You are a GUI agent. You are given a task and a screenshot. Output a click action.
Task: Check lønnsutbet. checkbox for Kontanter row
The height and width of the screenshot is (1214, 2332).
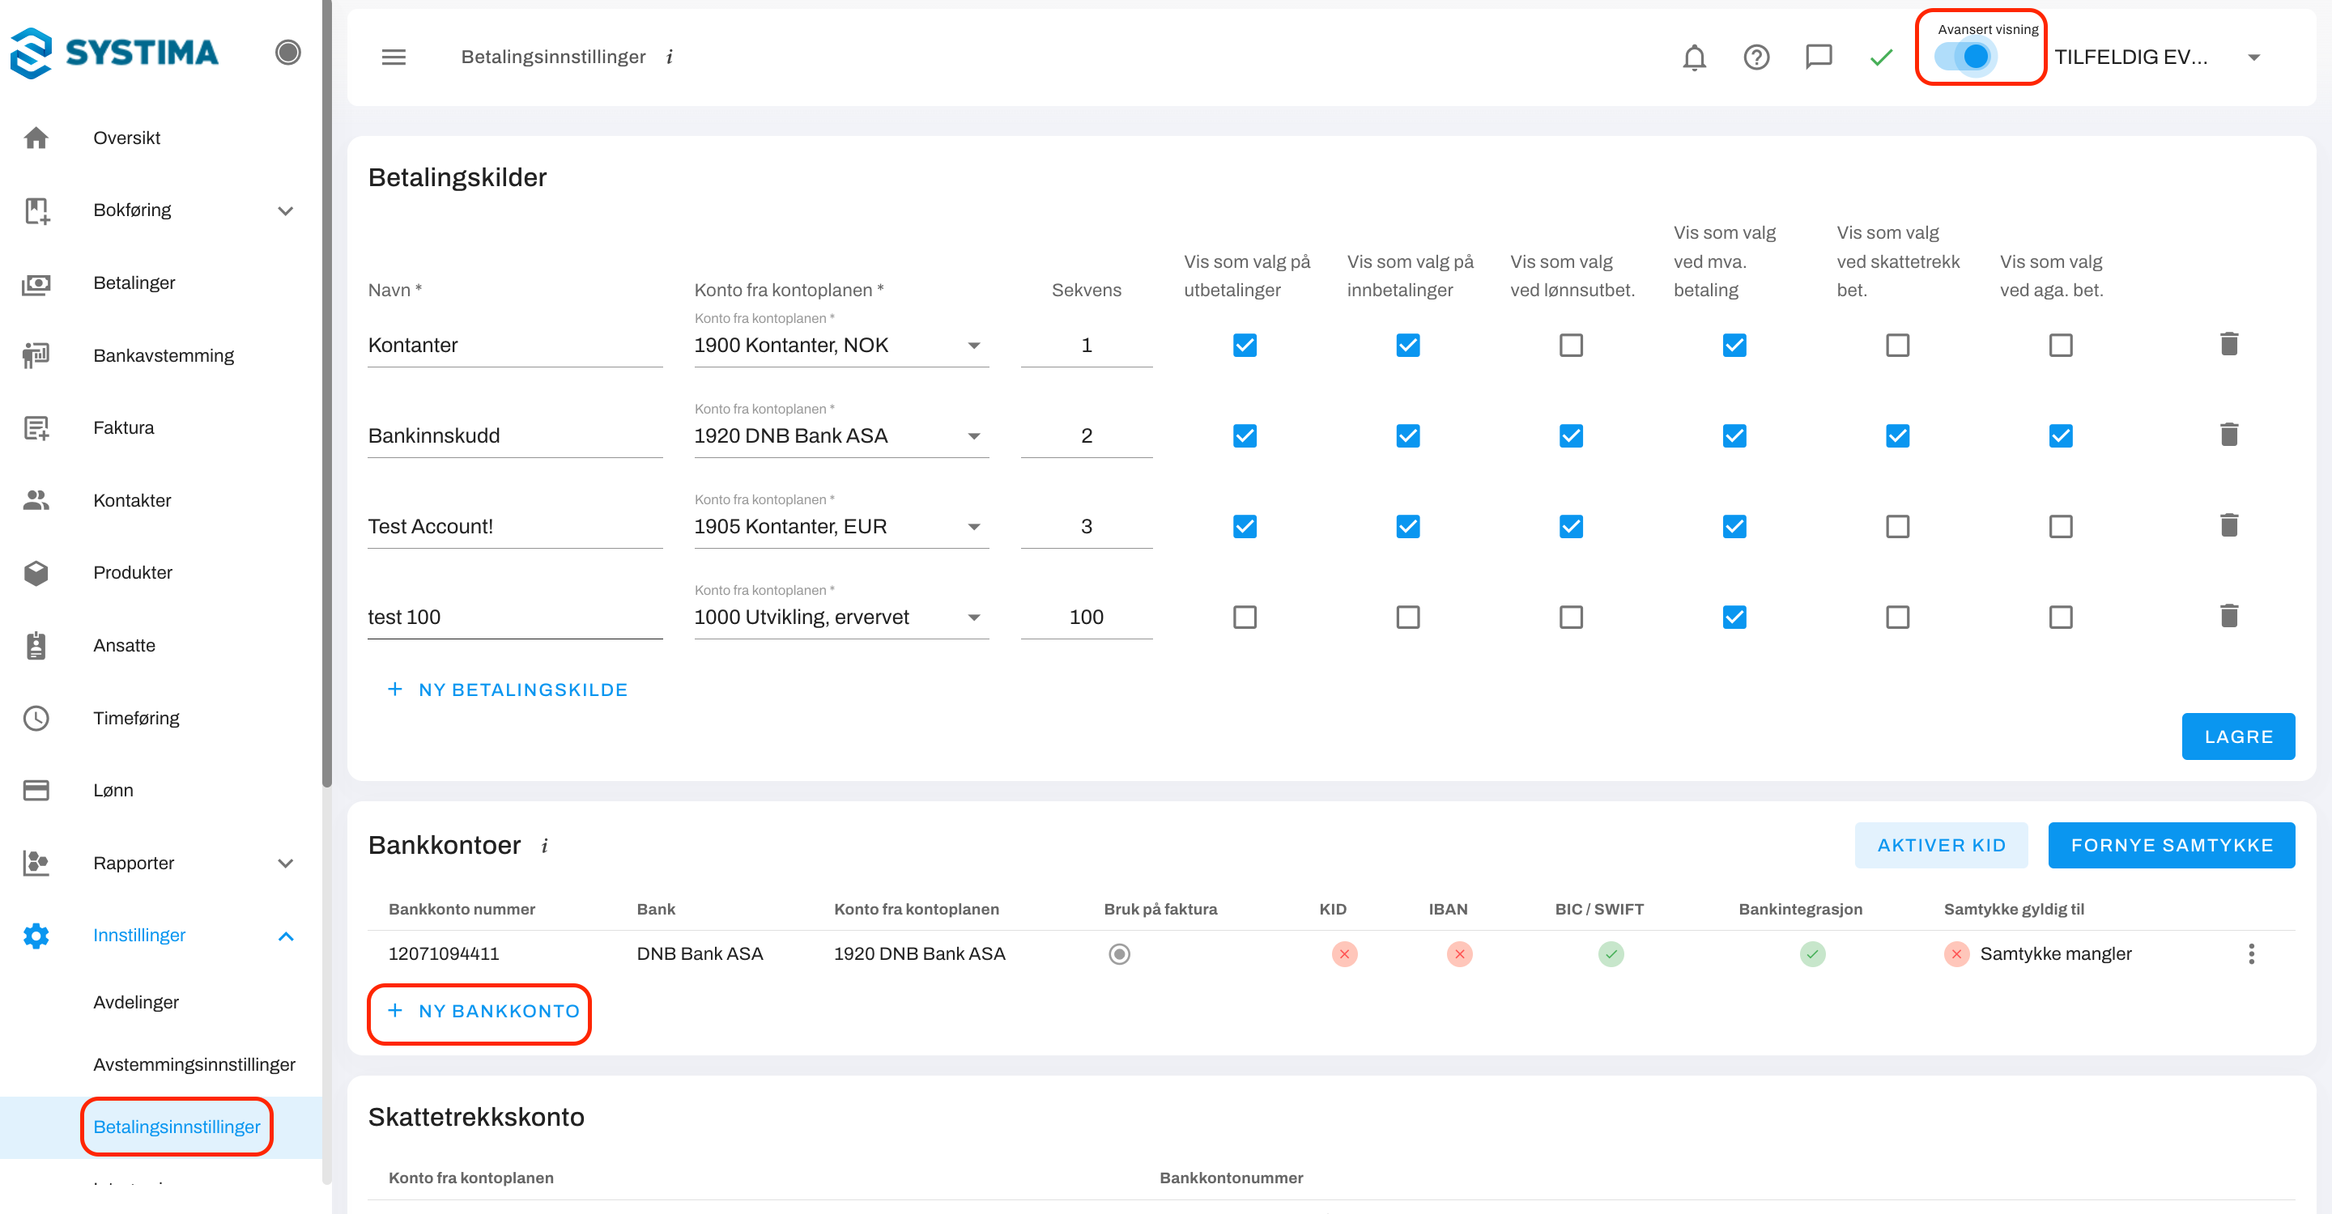coord(1571,345)
